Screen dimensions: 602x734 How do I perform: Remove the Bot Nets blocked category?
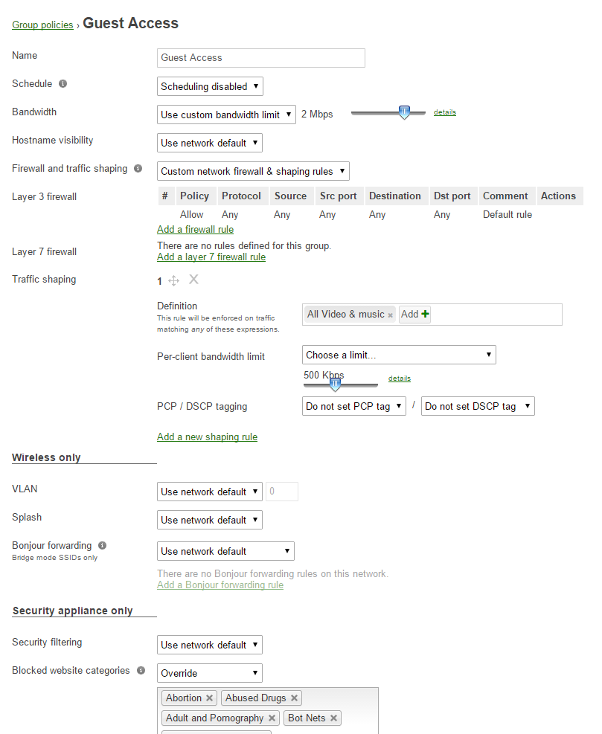(334, 718)
